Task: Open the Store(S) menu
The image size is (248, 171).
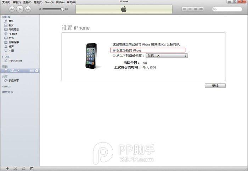Action: (49, 2)
